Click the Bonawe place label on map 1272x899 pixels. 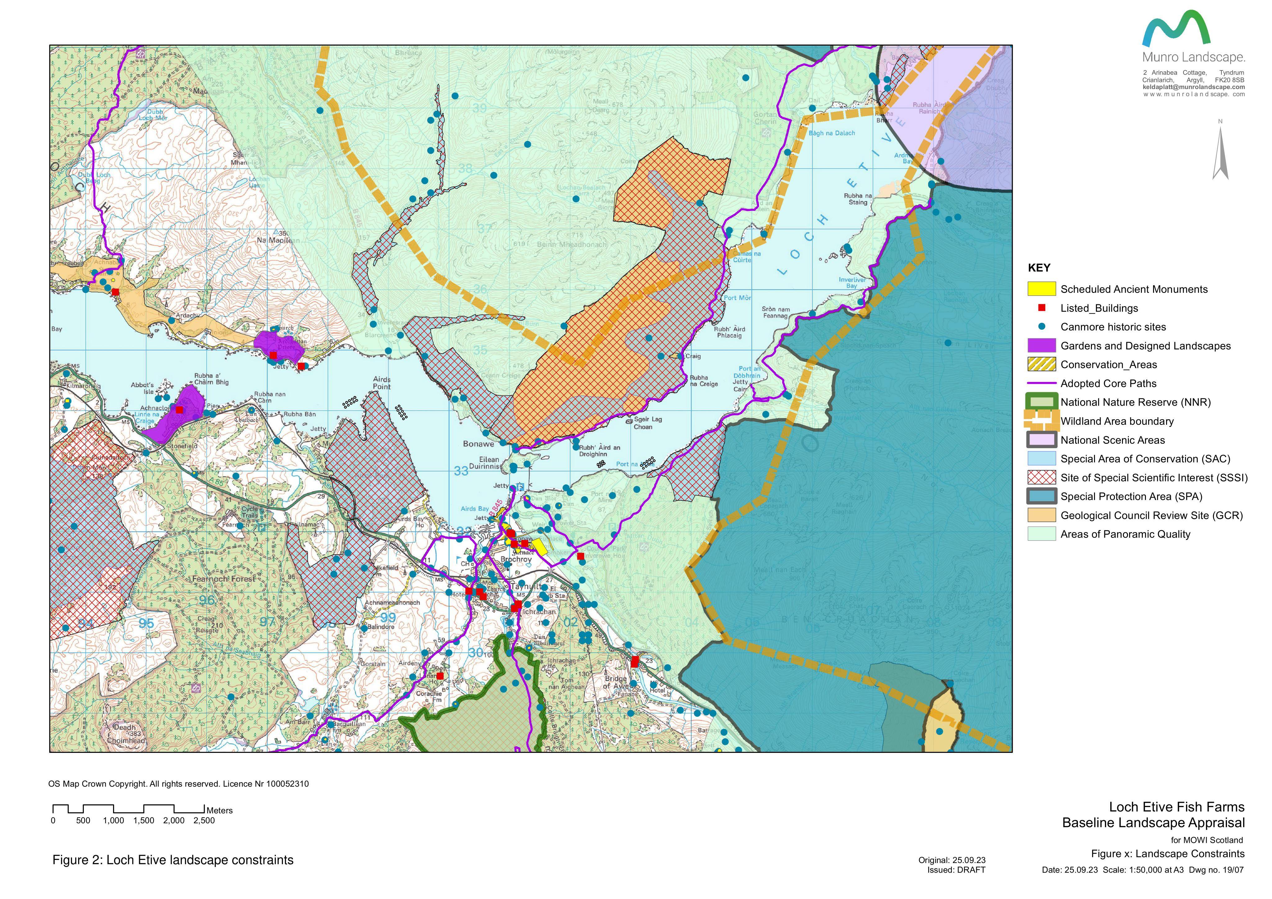tap(478, 444)
